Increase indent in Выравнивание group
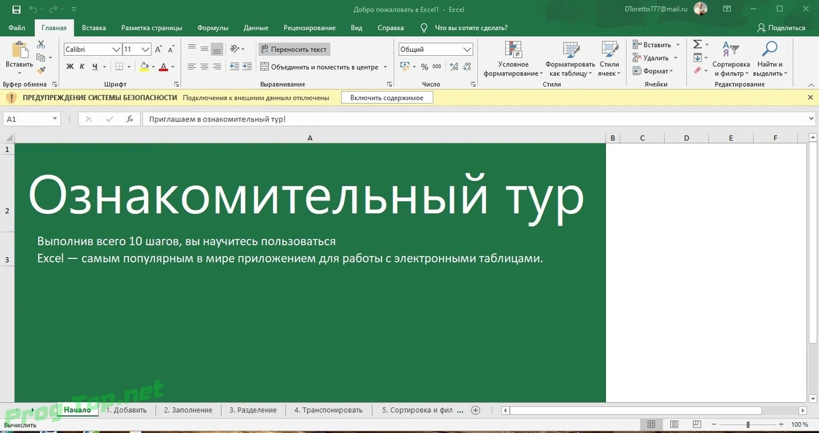Viewport: 819px width, 433px height. coord(247,67)
